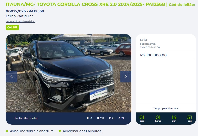Click the auction code 06027/026 -PA12568
The height and width of the screenshot is (136, 198).
(x=25, y=11)
